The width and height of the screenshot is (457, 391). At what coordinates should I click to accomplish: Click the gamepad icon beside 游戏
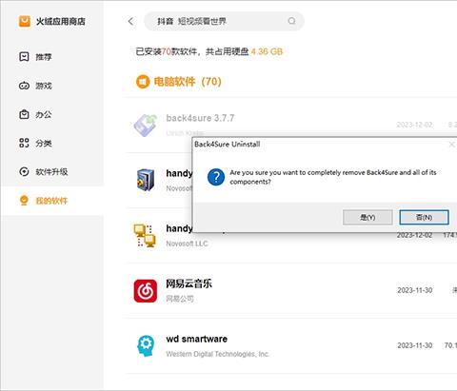(x=24, y=86)
